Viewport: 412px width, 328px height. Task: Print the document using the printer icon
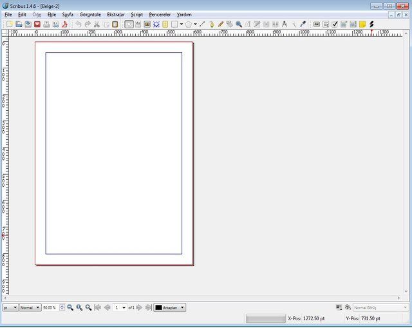coord(46,24)
